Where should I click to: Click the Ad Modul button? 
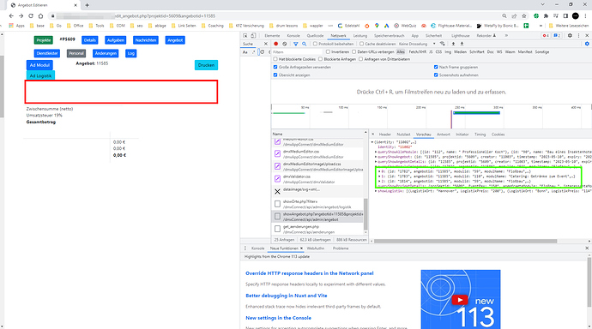39,65
